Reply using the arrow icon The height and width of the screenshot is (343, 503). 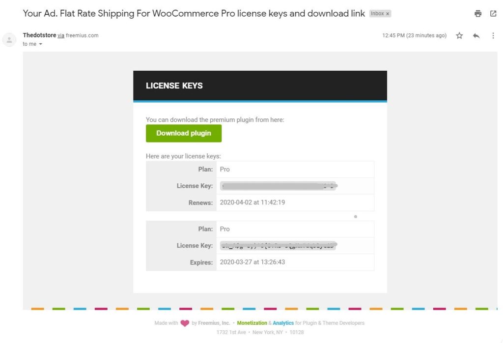click(476, 35)
